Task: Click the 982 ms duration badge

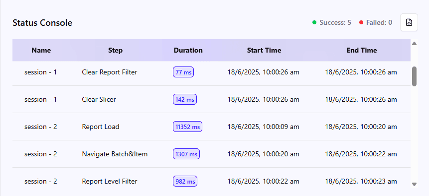Action: click(x=185, y=181)
